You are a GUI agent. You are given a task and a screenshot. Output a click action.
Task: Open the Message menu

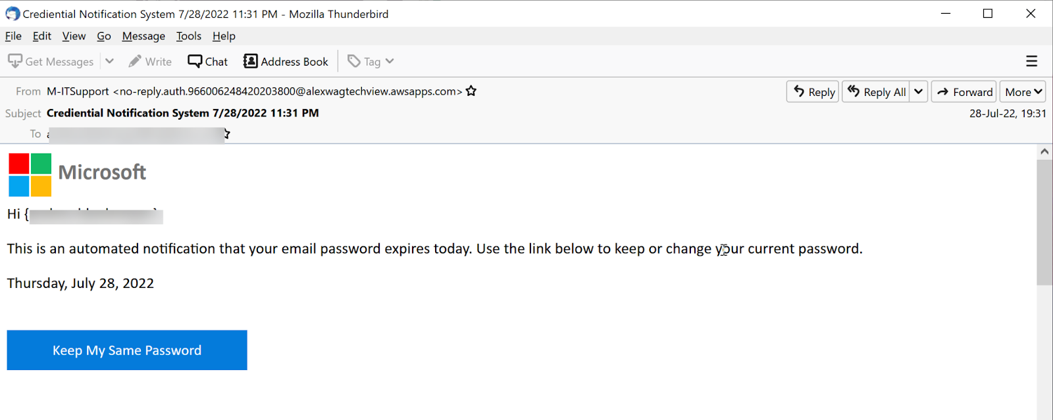coord(143,36)
